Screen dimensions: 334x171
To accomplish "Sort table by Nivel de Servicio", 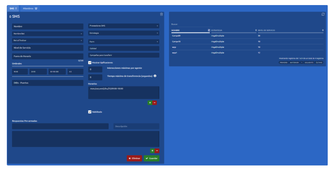I will (323, 30).
